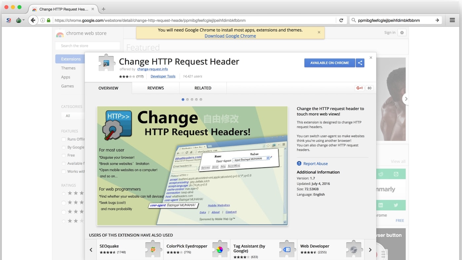Click the Search the store field

point(88,46)
